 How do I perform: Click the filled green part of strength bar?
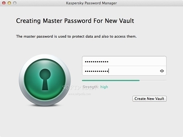[x=111, y=80]
